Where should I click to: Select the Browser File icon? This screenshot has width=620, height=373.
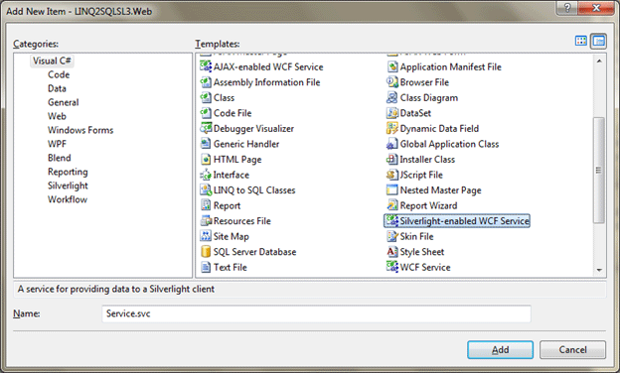click(392, 82)
